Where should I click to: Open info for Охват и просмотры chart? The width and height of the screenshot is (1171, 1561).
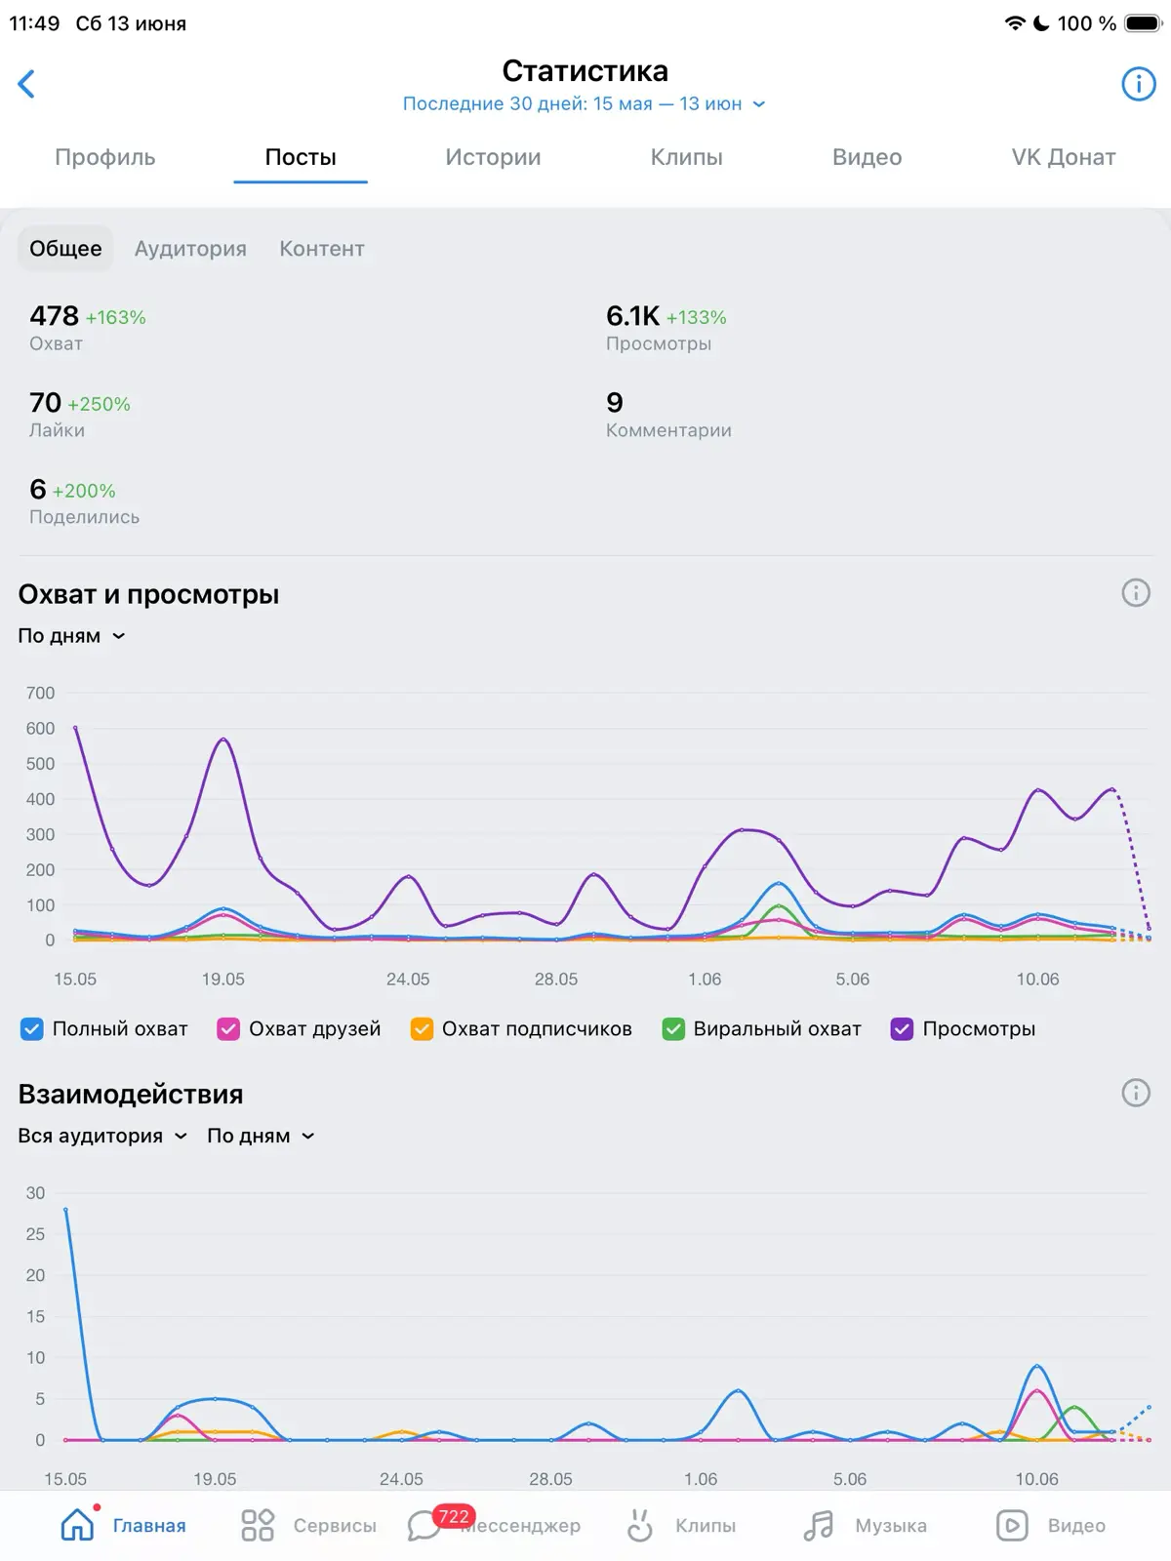click(x=1136, y=592)
